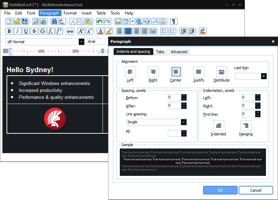The height and width of the screenshot is (200, 278).
Task: Click the spell check toolbar icon
Action: click(63, 21)
